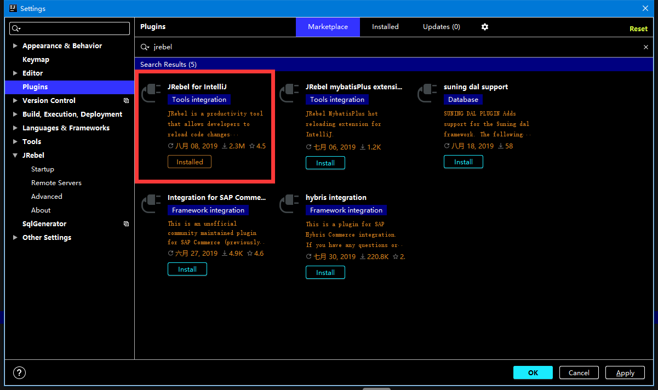Click the Apply button

point(625,373)
